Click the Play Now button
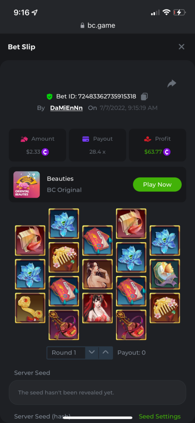Image resolution: width=195 pixels, height=423 pixels. [157, 184]
